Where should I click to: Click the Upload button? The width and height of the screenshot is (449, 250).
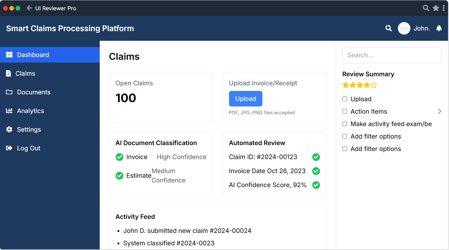(x=246, y=98)
